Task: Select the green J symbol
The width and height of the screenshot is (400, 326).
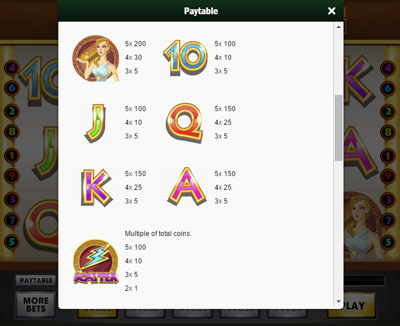Action: (95, 123)
